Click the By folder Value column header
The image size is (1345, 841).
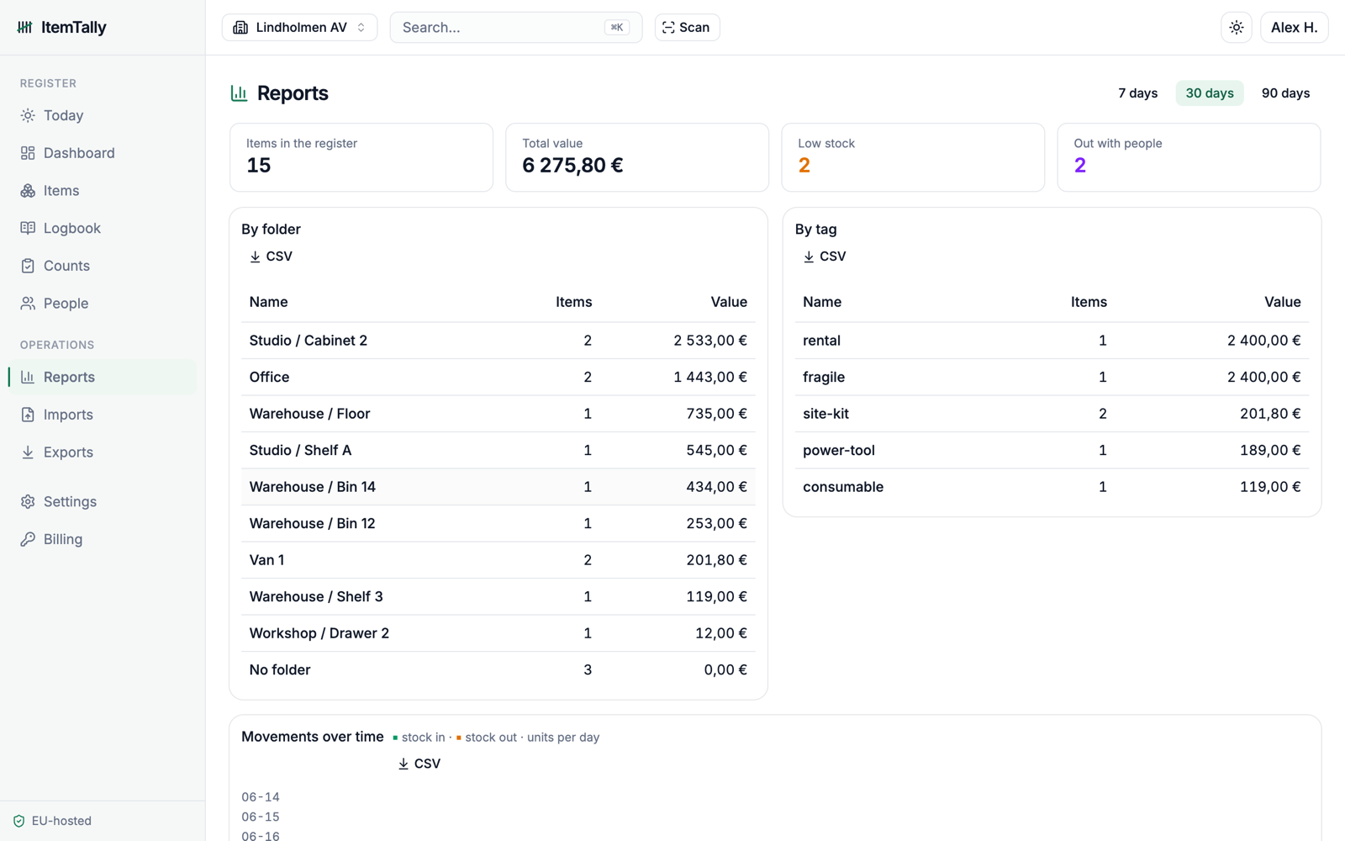point(729,302)
